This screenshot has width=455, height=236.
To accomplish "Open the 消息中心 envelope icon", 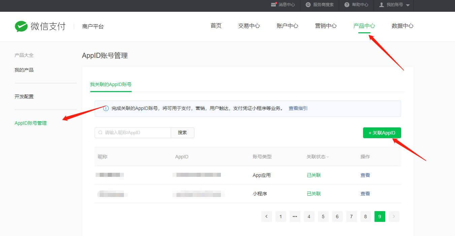I will click(273, 5).
